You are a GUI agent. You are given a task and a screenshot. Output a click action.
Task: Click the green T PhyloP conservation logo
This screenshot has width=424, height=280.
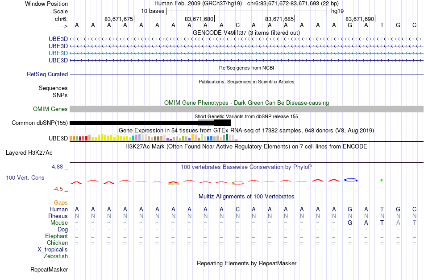382,180
